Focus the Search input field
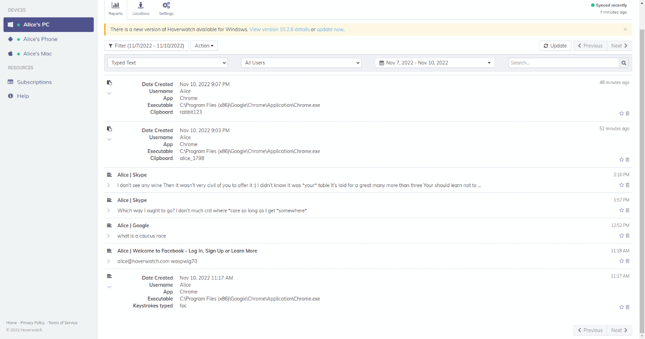Image resolution: width=645 pixels, height=339 pixels. pyautogui.click(x=564, y=63)
